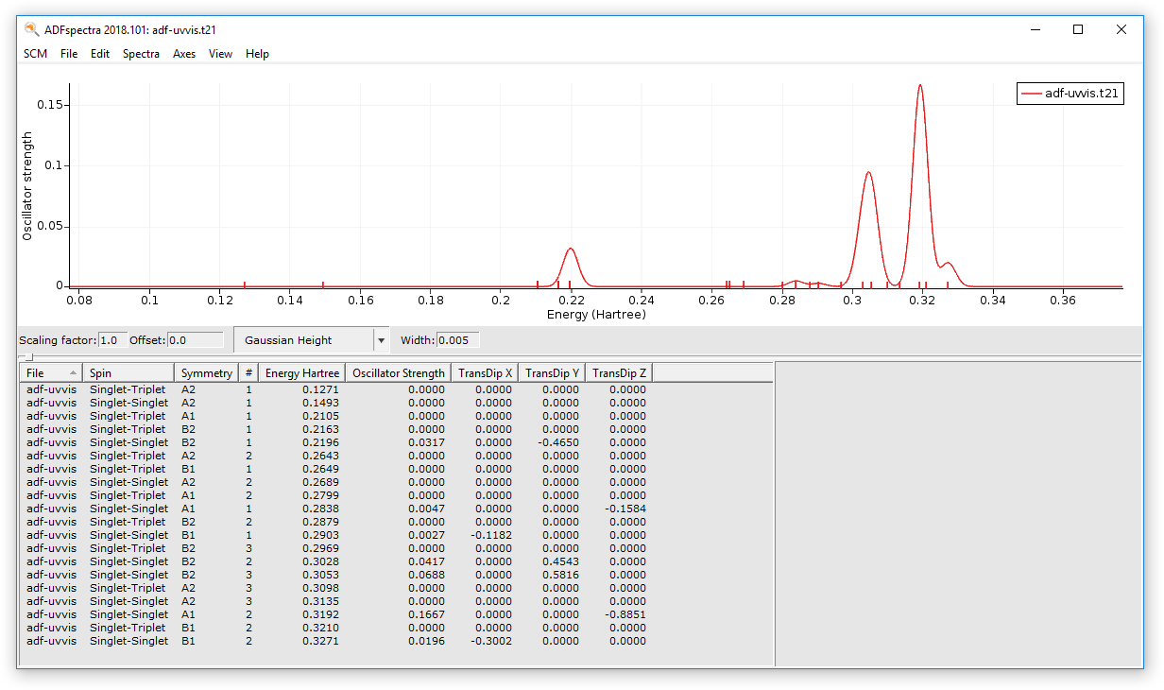Image resolution: width=1164 pixels, height=690 pixels.
Task: Click TransDip Z value -0.8851
Action: [x=626, y=614]
